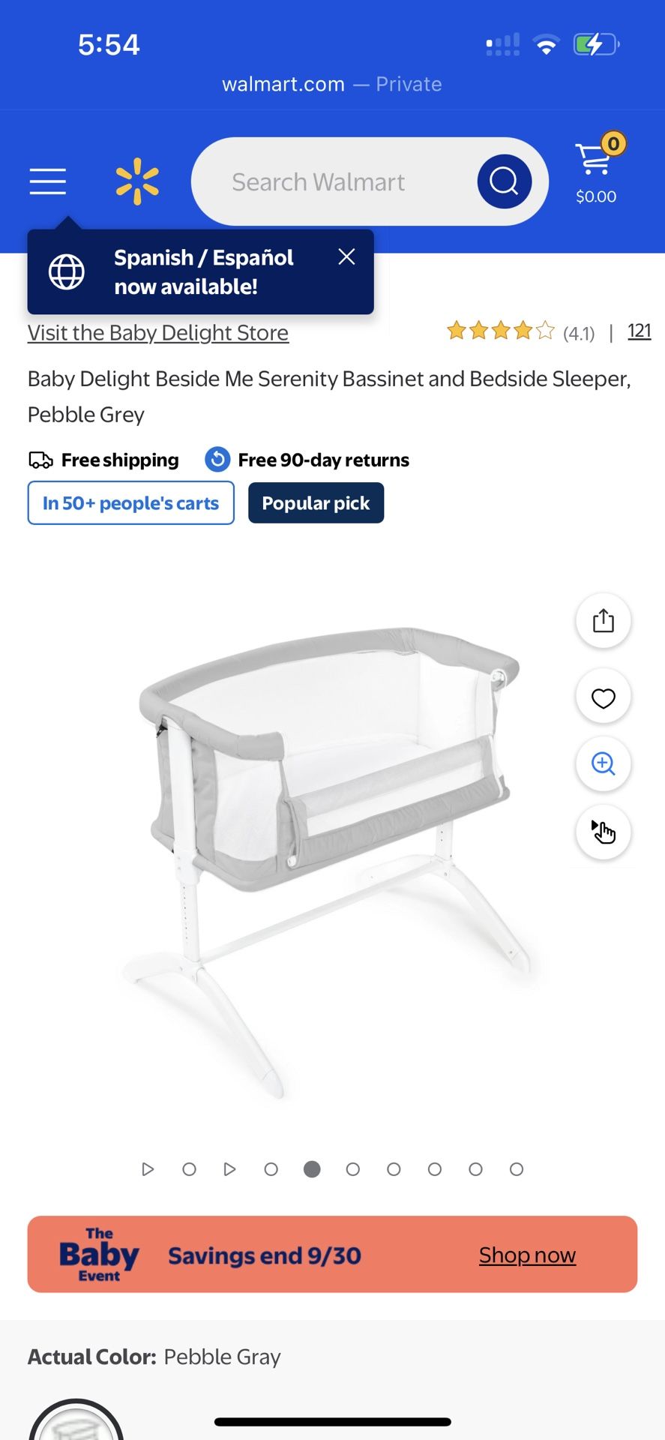Play the second product video in carousel
Screen dimensions: 665x1440
click(230, 1169)
